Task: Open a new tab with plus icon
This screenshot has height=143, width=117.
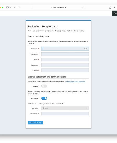Action: [114, 8]
